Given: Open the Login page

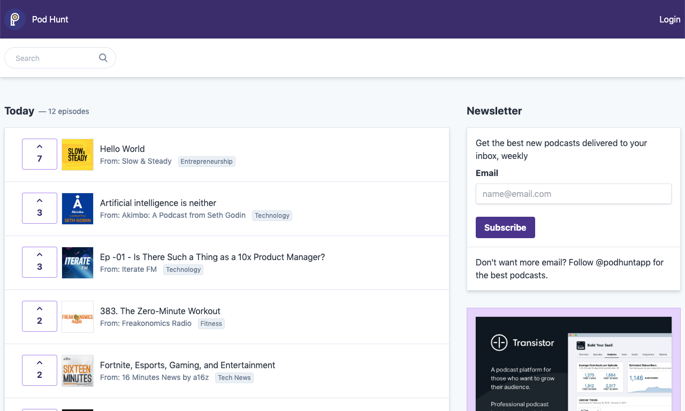Looking at the screenshot, I should pos(669,19).
